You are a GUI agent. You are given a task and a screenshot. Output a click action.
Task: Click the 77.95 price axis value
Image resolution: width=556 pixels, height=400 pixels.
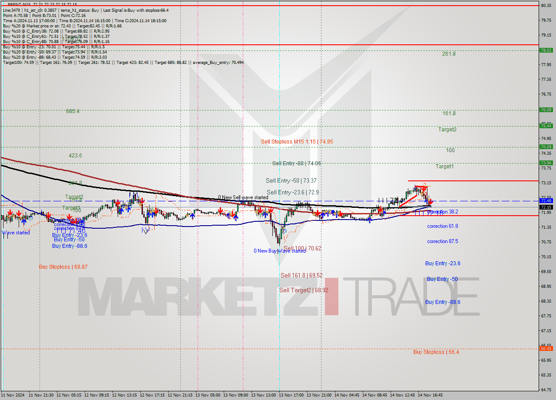[546, 64]
